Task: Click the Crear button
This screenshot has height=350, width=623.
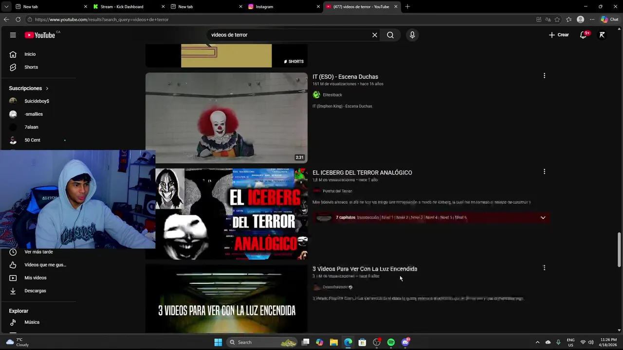Action: (x=559, y=35)
